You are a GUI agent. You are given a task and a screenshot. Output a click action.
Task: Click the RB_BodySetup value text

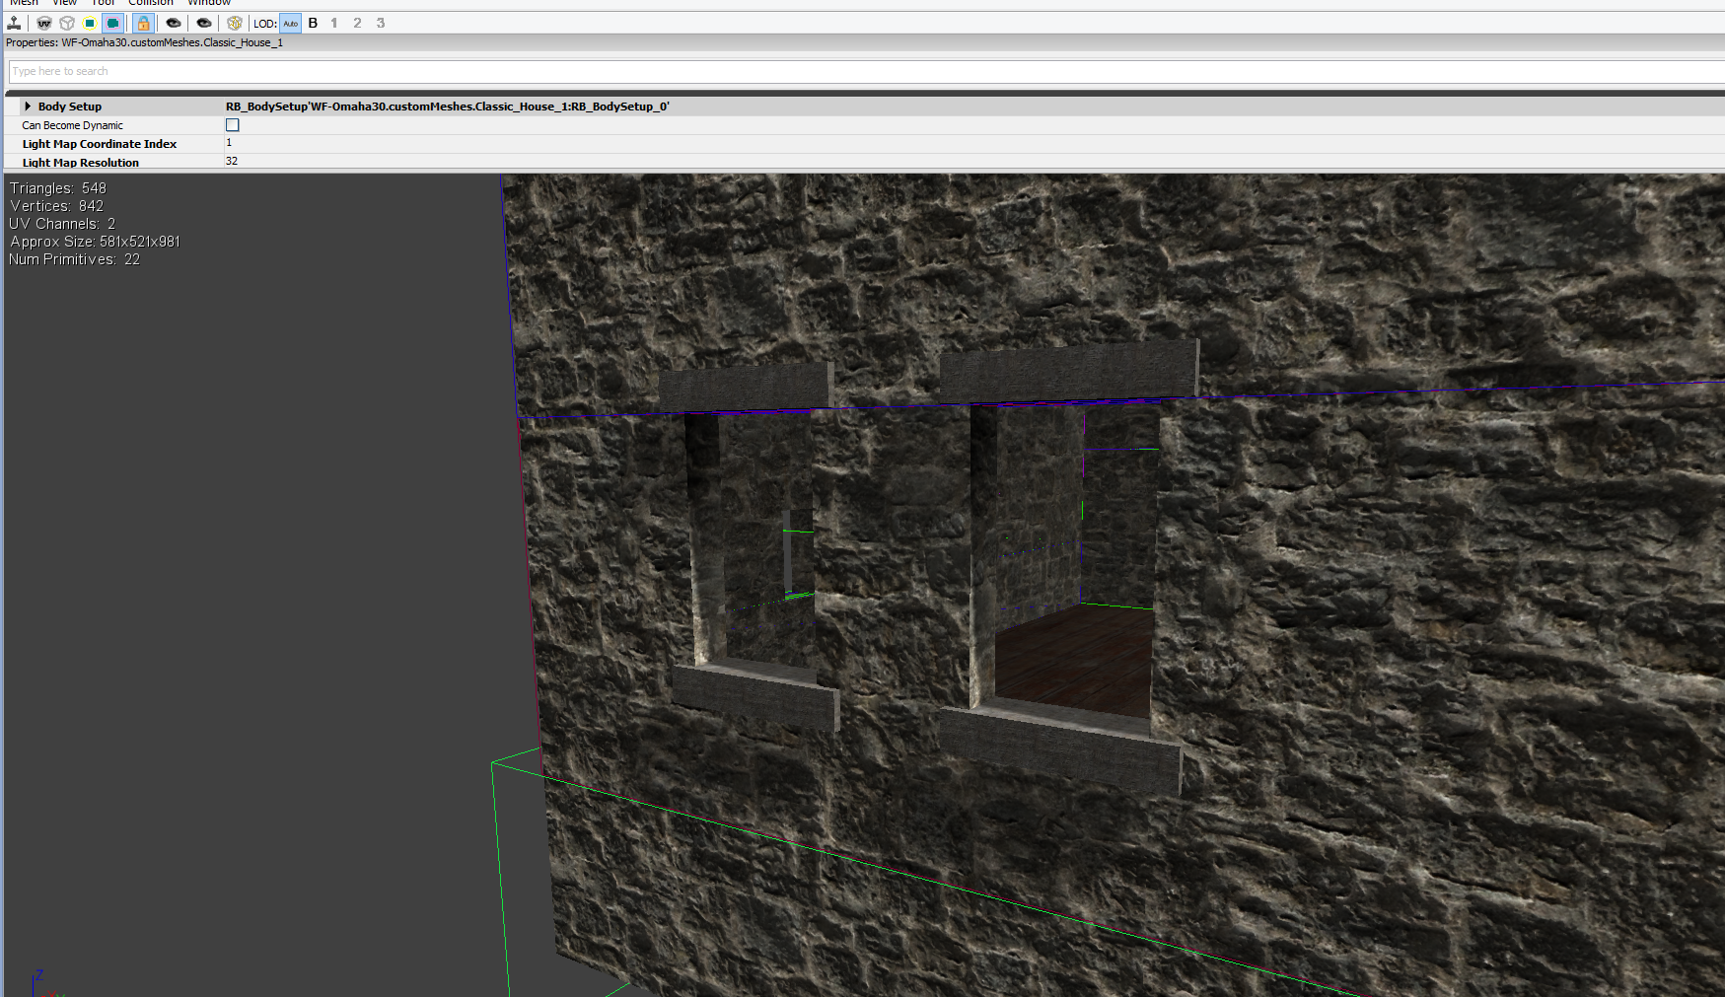(448, 107)
